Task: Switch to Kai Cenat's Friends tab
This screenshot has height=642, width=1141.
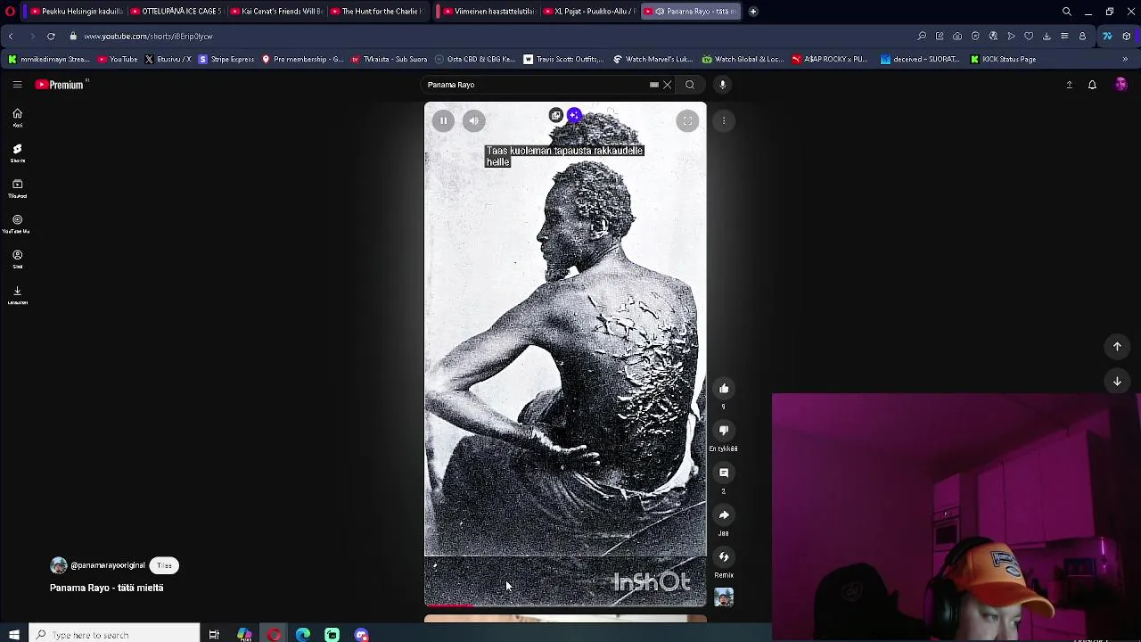Action: click(x=276, y=12)
